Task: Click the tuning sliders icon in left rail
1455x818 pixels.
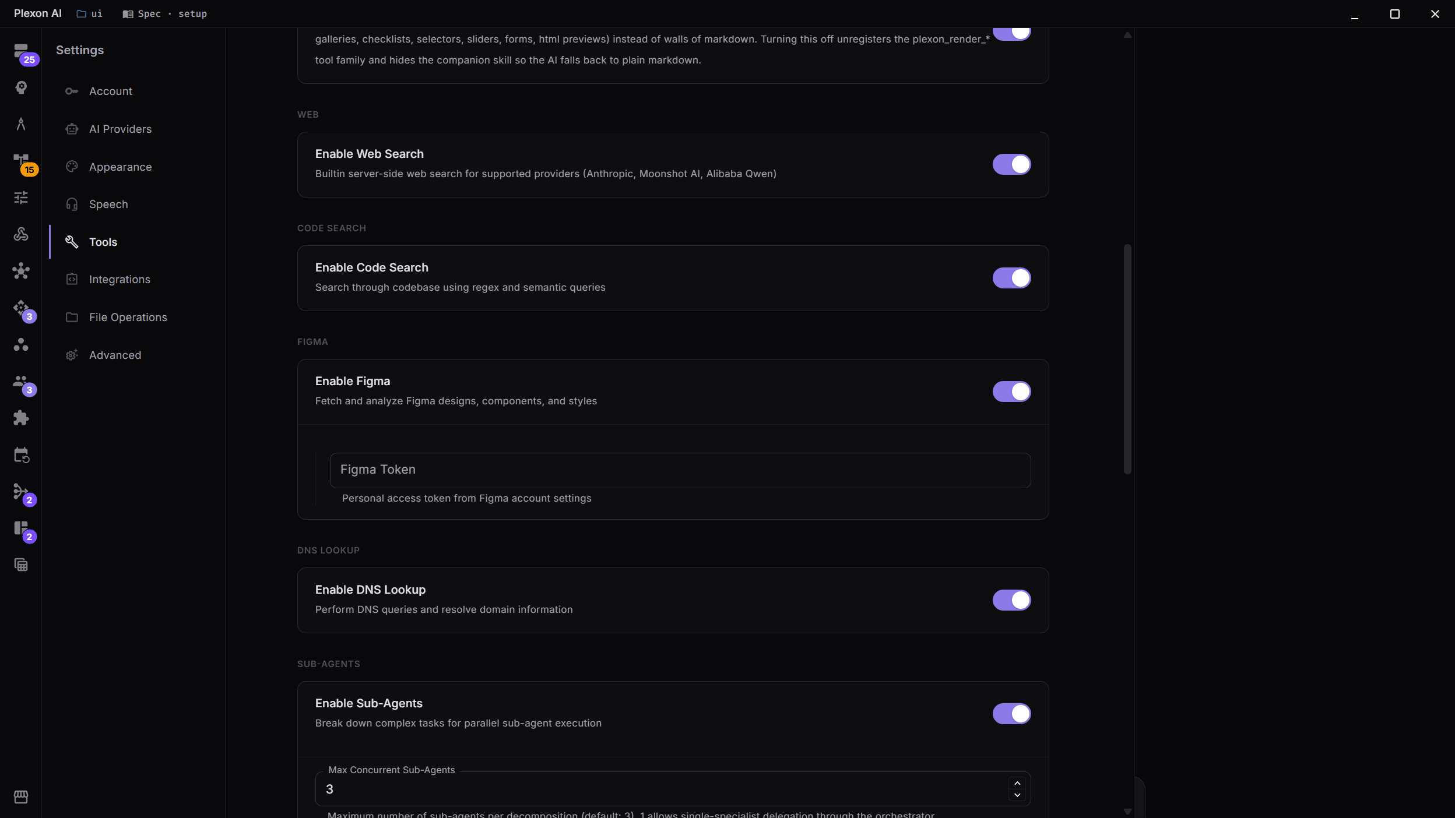Action: (21, 198)
